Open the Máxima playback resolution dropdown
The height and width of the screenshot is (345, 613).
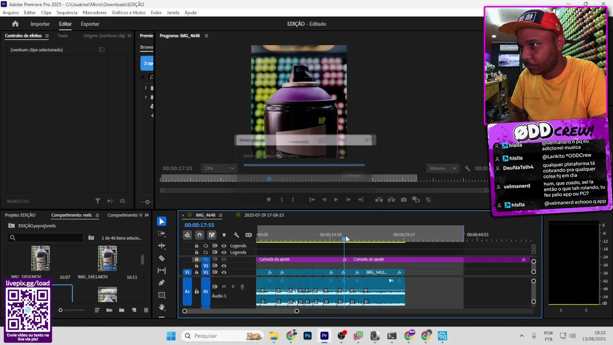pos(443,168)
